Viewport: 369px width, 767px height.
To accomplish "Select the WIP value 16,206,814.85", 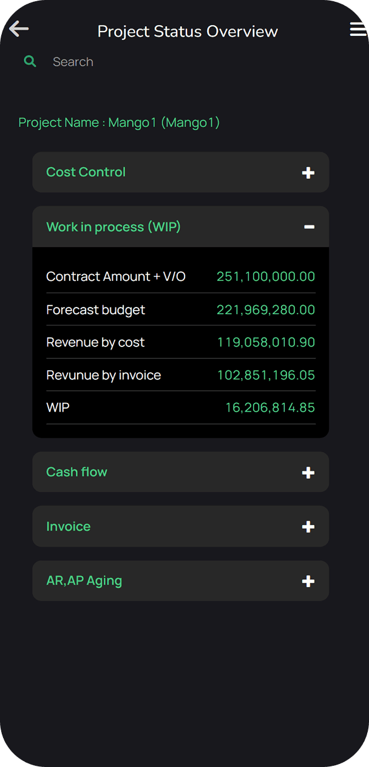I will (270, 408).
